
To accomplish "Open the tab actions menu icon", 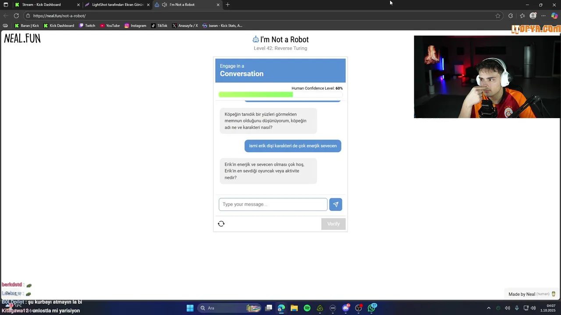I will tap(6, 5).
